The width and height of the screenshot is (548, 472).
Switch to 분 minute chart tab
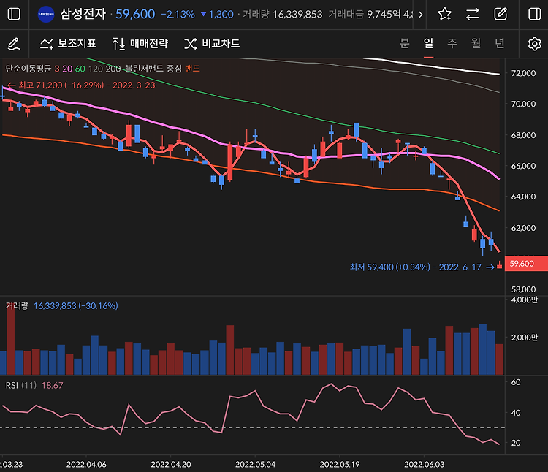coord(405,43)
